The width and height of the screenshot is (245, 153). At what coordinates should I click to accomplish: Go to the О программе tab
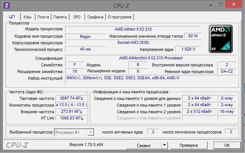[x=120, y=17]
